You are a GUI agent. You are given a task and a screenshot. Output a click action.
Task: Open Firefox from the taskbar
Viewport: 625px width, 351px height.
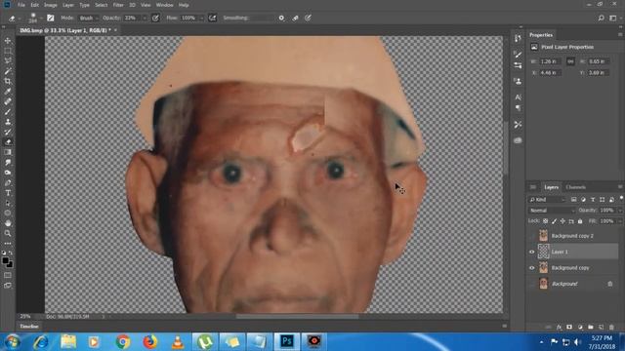pos(149,341)
